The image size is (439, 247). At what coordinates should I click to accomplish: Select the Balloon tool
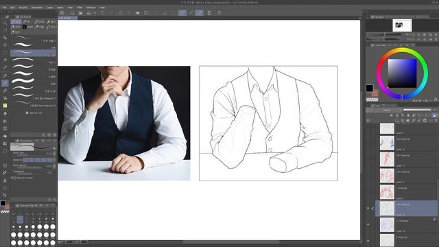coord(5,188)
